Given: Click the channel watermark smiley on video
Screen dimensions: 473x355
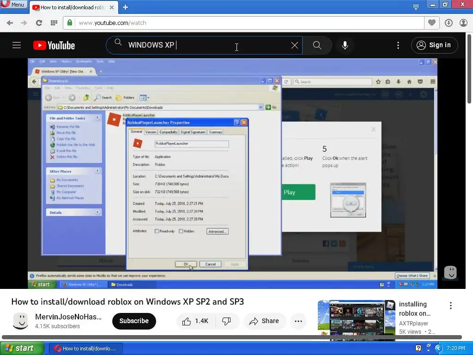Looking at the screenshot, I should (450, 273).
